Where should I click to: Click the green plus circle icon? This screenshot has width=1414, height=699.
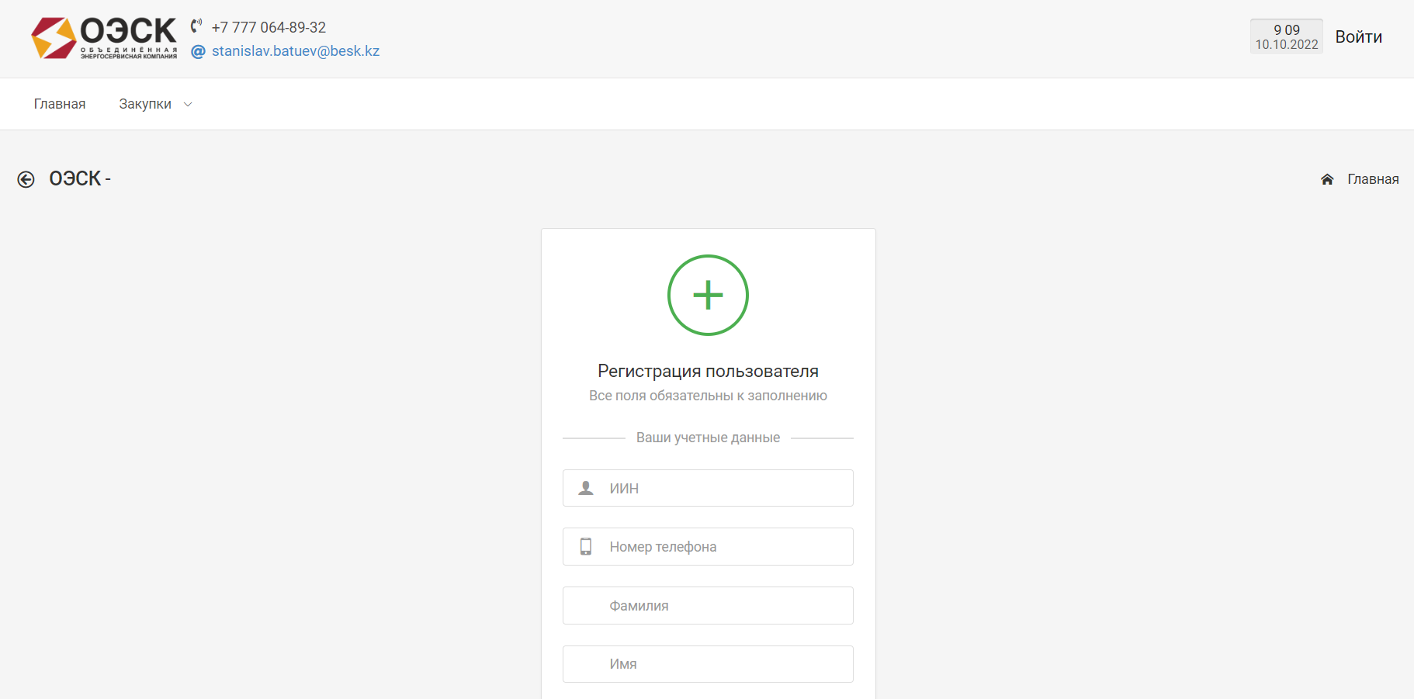(x=708, y=296)
